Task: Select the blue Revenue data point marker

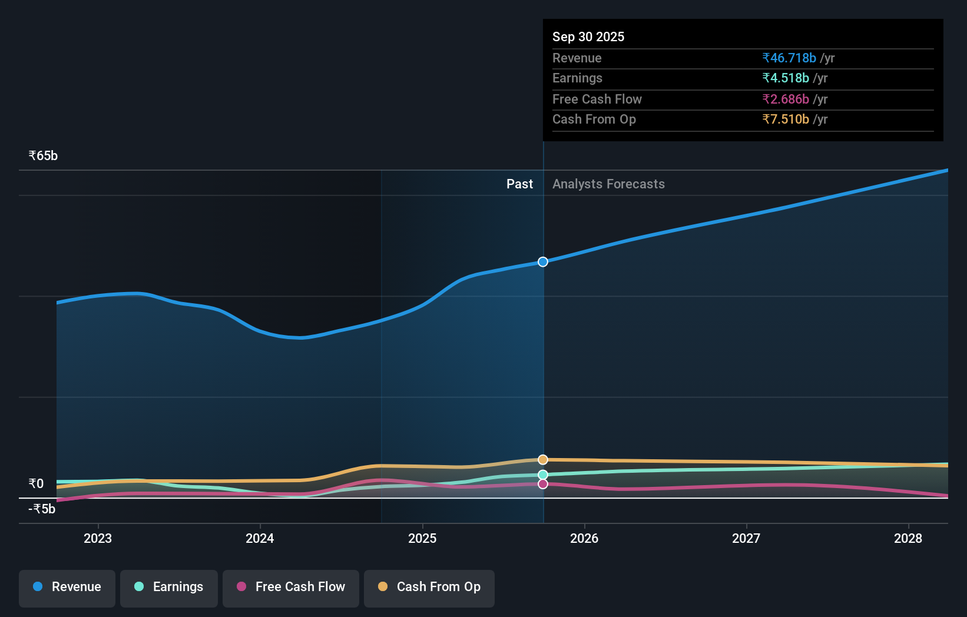Action: pyautogui.click(x=542, y=262)
